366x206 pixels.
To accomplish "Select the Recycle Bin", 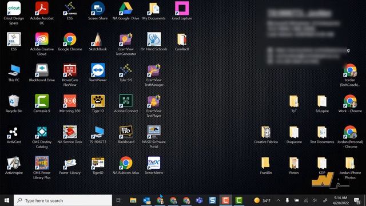I will click(x=14, y=104).
